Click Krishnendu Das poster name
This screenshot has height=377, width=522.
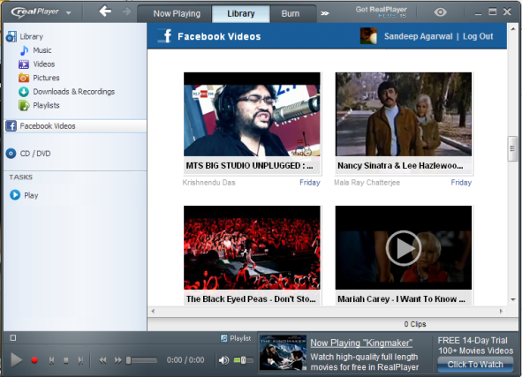point(208,183)
